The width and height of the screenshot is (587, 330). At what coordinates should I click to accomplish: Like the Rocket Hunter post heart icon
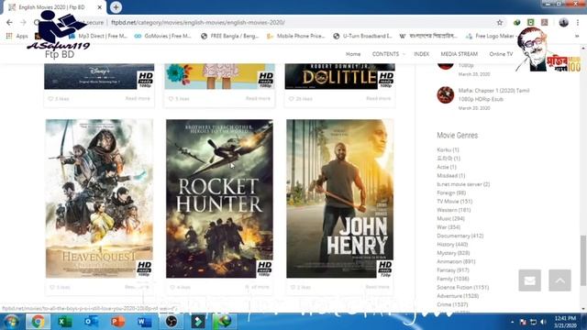pyautogui.click(x=172, y=287)
